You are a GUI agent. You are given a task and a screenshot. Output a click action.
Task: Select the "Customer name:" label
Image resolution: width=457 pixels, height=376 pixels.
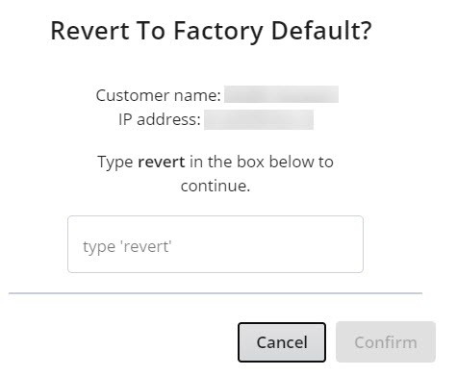159,95
